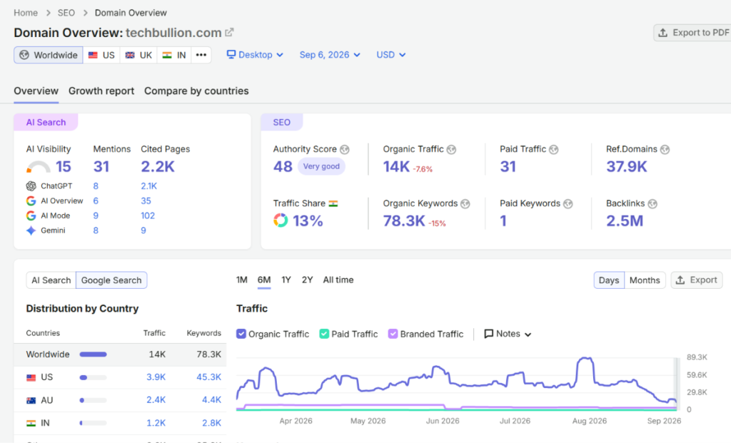This screenshot has height=443, width=731.
Task: Click the Worldwide traffic share bar
Action: [94, 355]
